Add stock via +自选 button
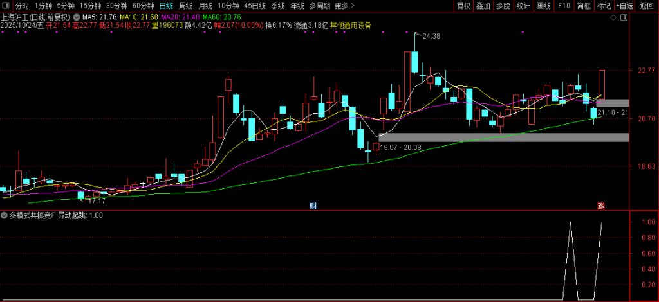The width and height of the screenshot is (659, 302). point(624,6)
